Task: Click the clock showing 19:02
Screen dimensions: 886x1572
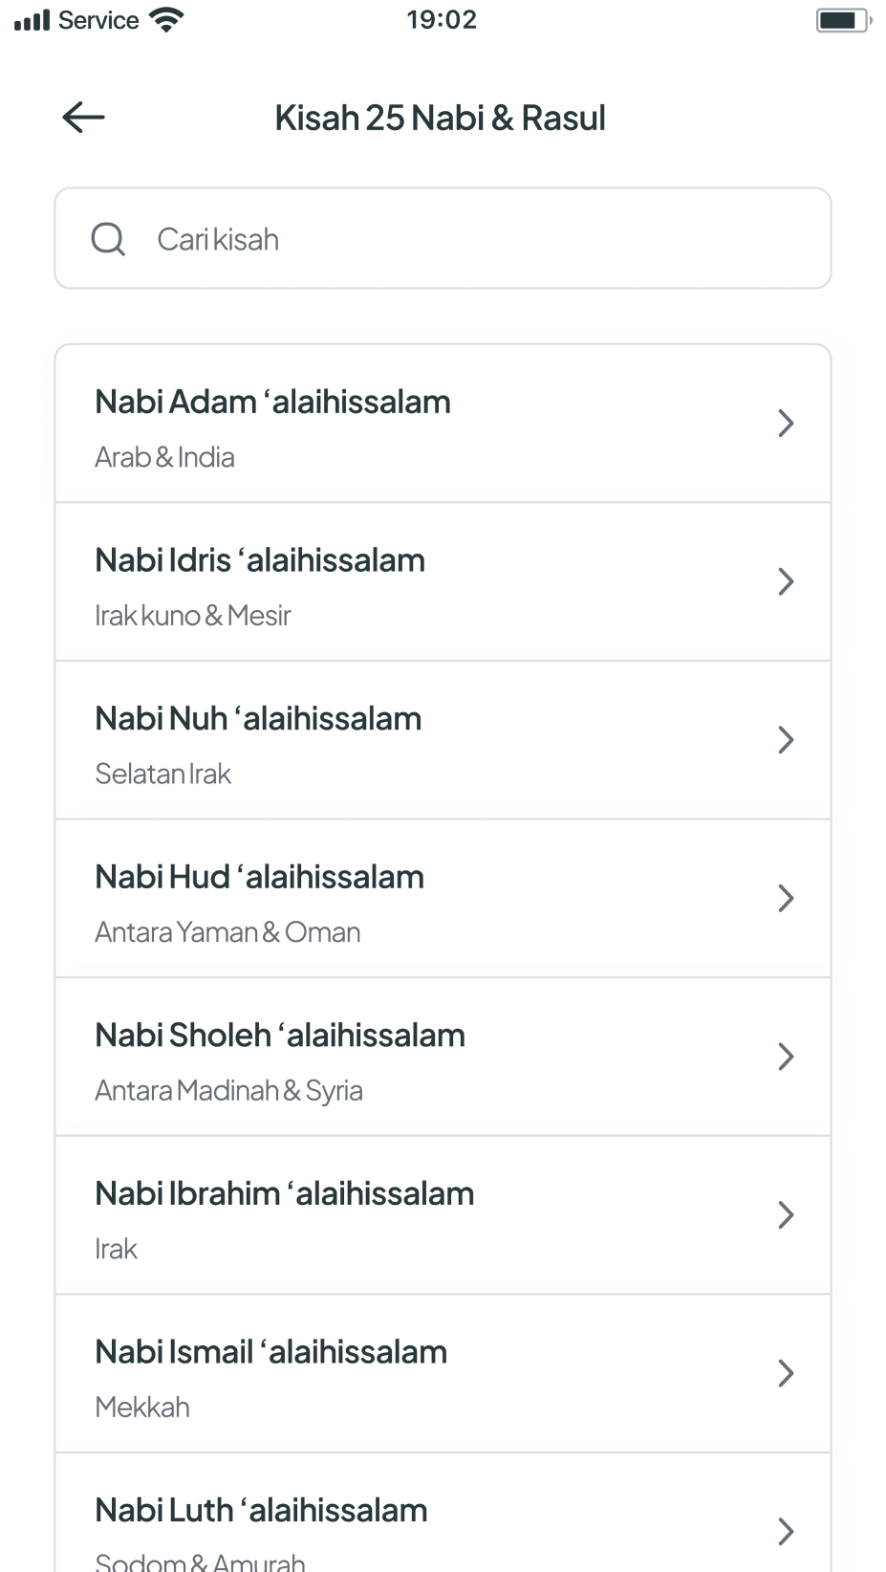Action: 442,19
